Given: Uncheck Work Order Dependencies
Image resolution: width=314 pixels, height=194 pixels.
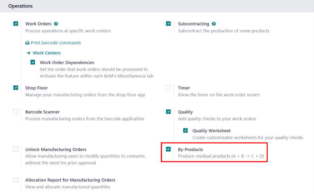Looking at the screenshot, I should (x=33, y=62).
